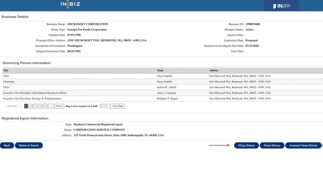Click the Address column header

click(214, 71)
